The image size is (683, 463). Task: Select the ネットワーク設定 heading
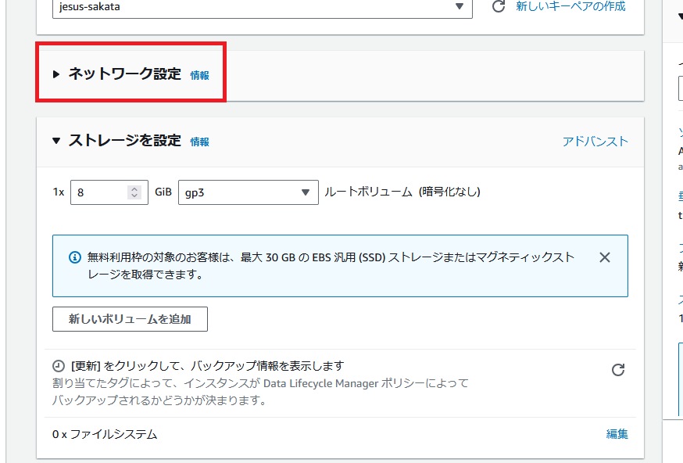[124, 74]
